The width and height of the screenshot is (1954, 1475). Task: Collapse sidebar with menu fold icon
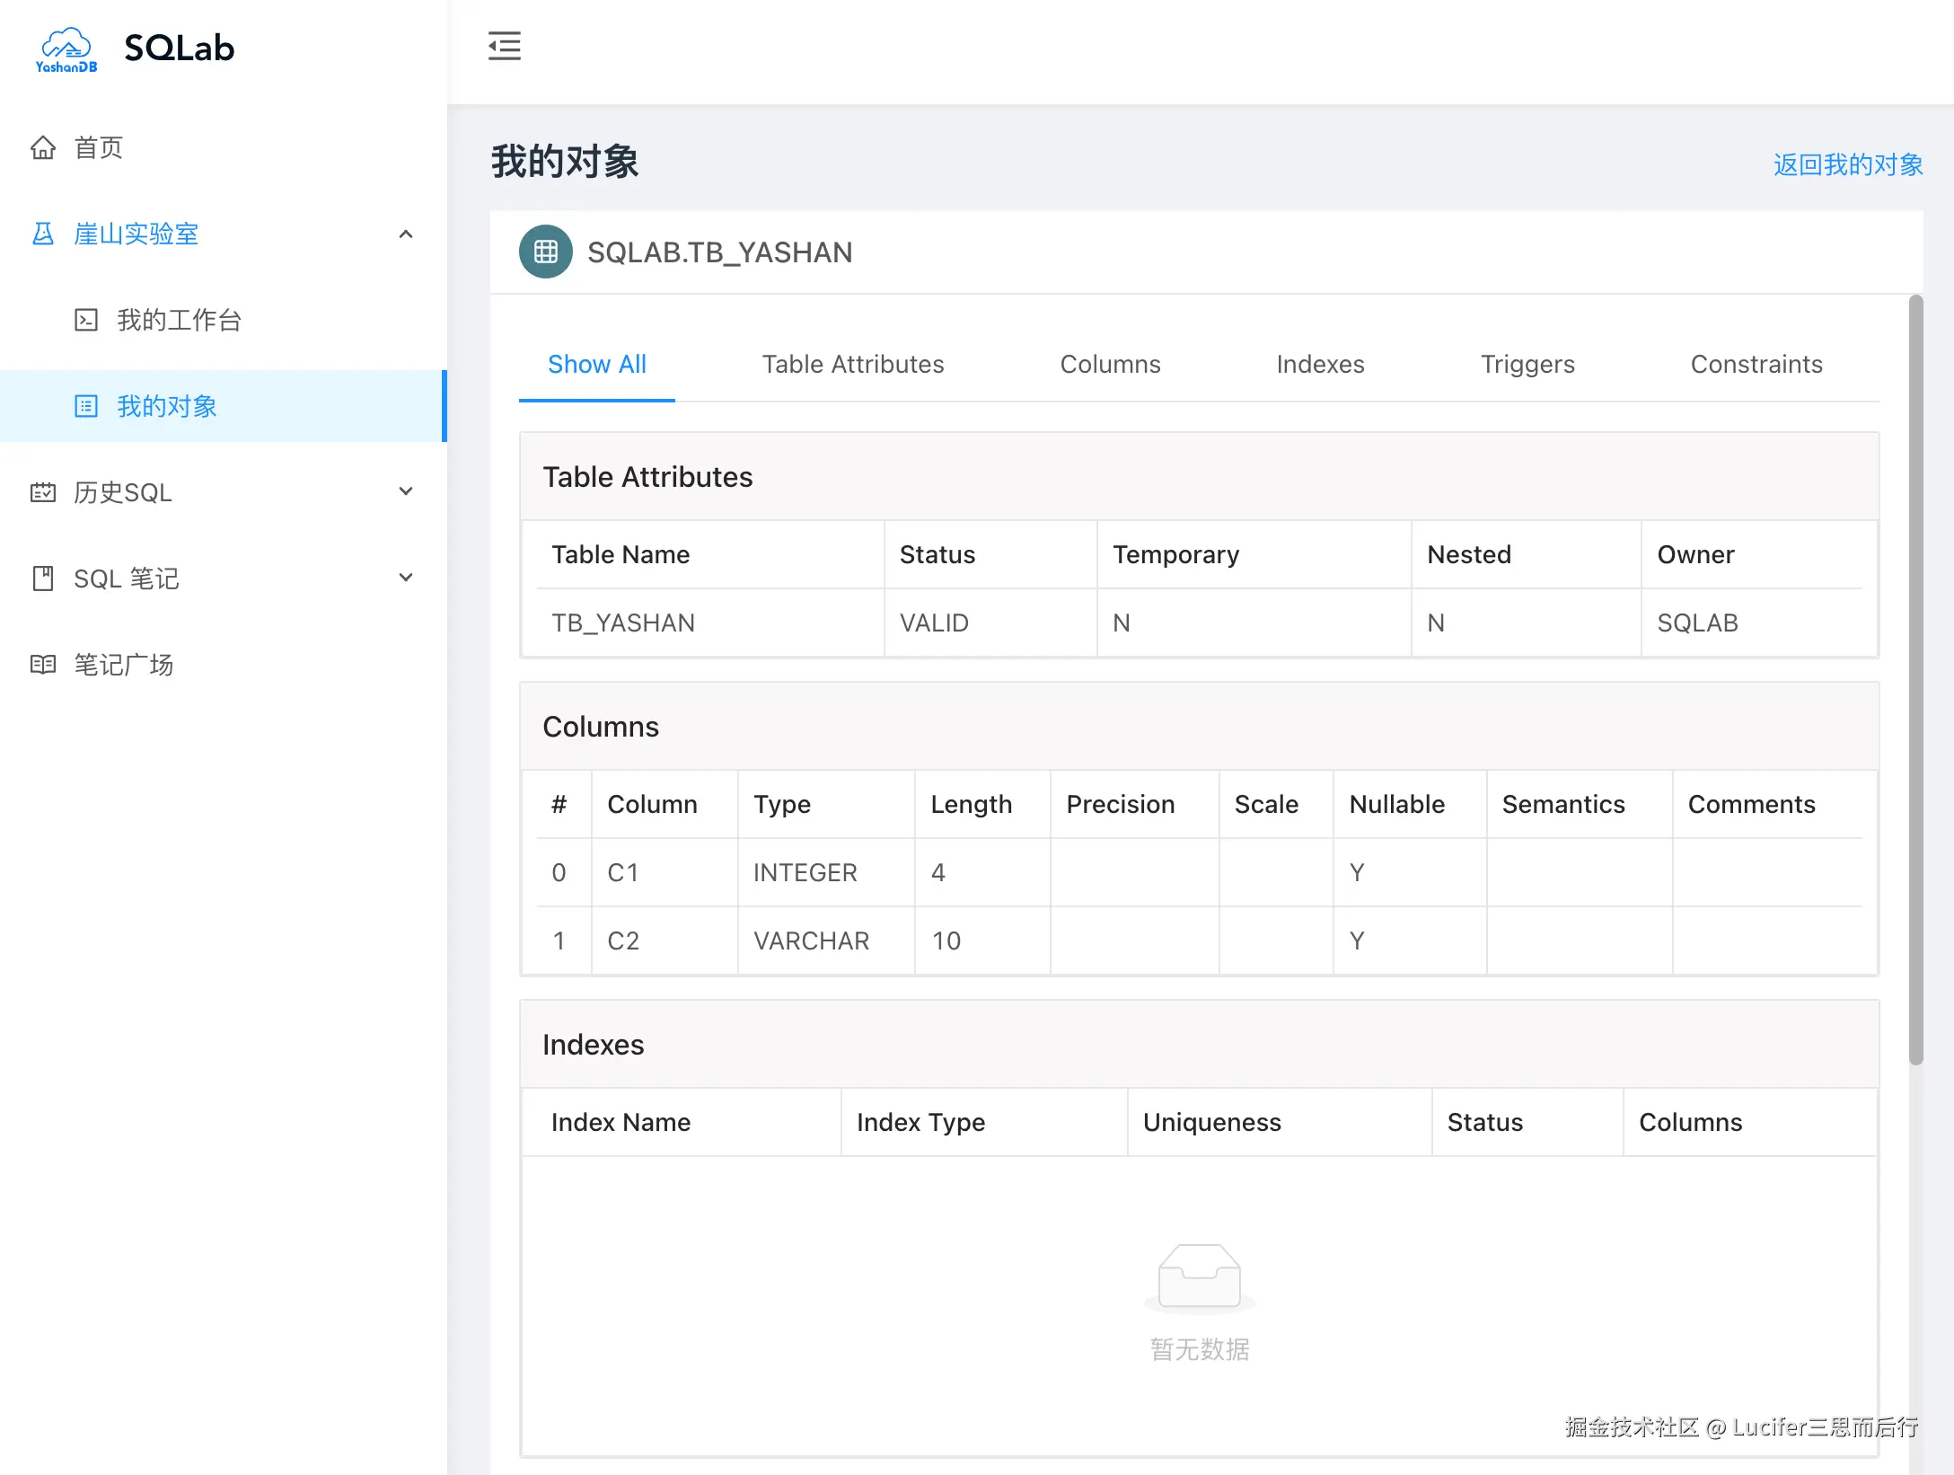[x=505, y=46]
